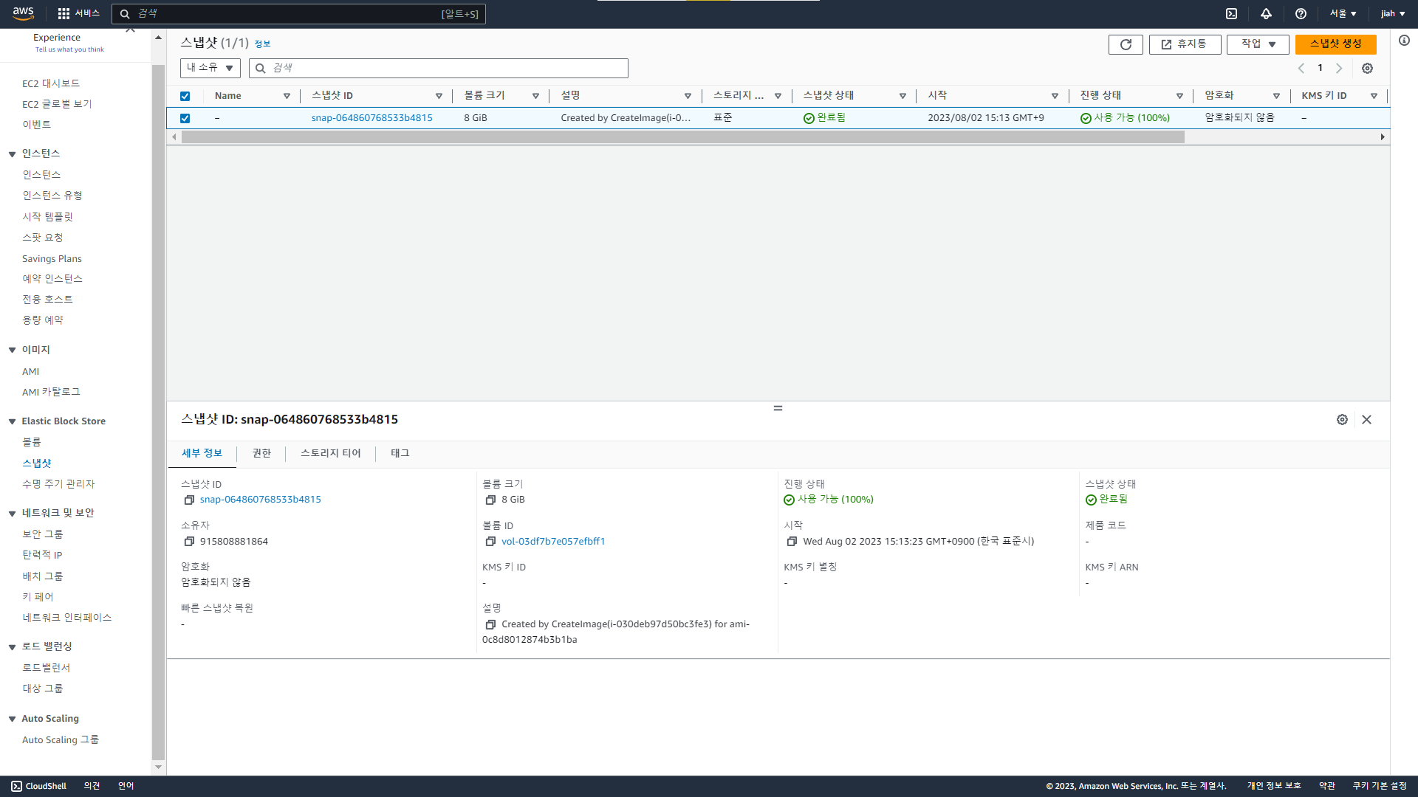Copy the volume ID vol-03df7b7e057efbff1
Viewport: 1418px width, 797px height.
pyautogui.click(x=490, y=541)
